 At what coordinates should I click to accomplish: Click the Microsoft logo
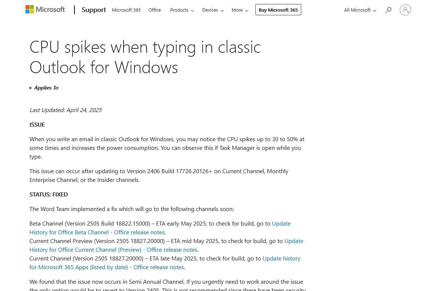click(x=45, y=9)
